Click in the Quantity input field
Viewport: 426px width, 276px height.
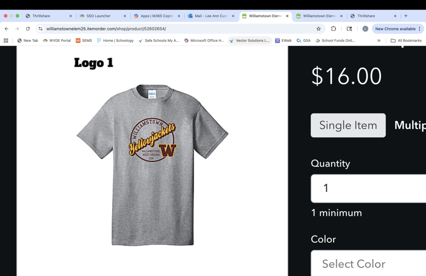click(368, 188)
